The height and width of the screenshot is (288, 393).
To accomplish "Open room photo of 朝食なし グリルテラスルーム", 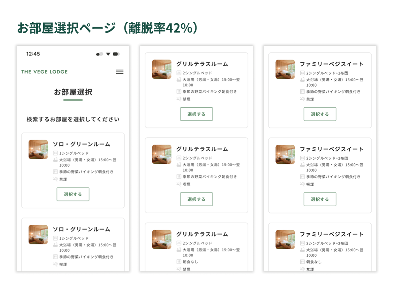I will click(x=162, y=239).
